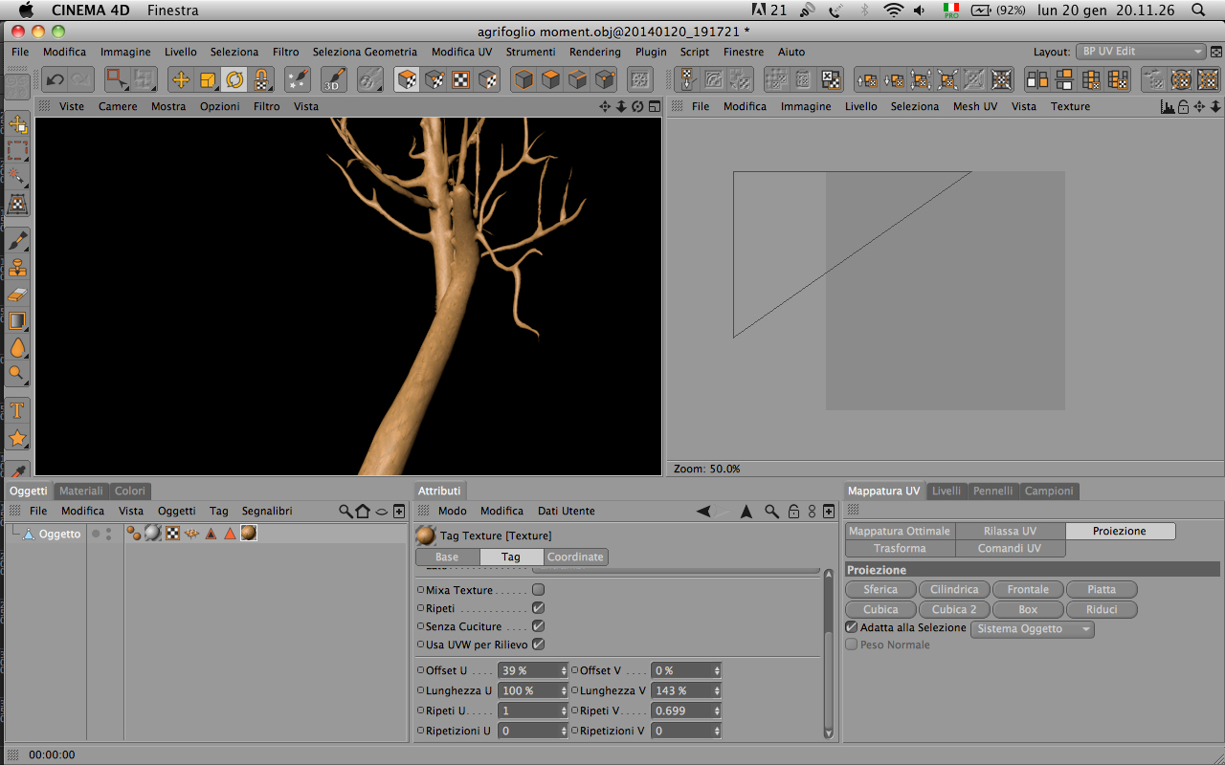Choose the Eraser tool in left palette
The image size is (1225, 765).
[17, 295]
